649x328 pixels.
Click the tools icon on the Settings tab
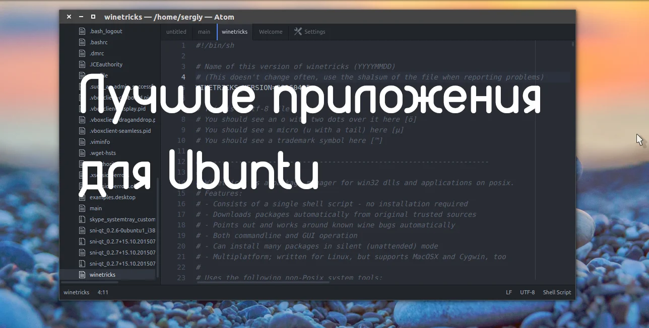(x=298, y=32)
